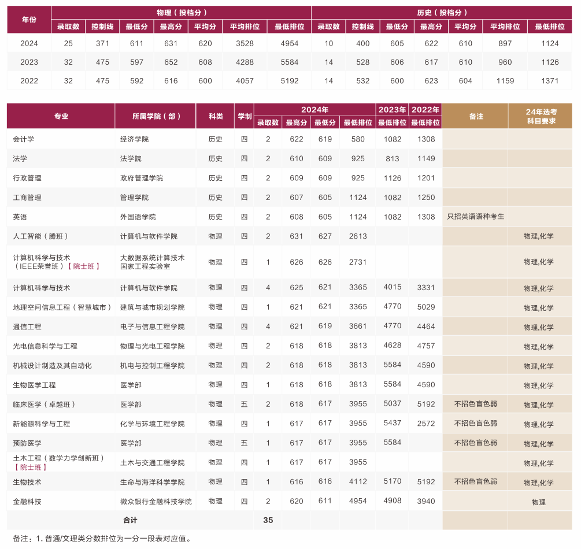Select the 备注 column header

coord(475,116)
